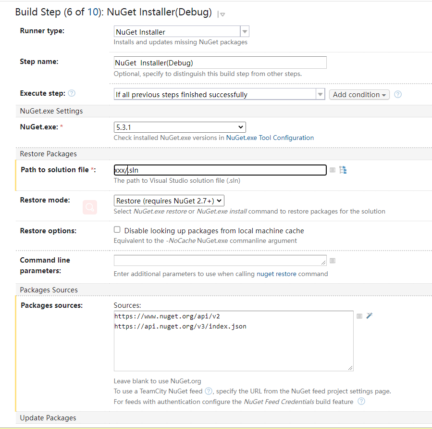Click the Update Packages section header
This screenshot has width=432, height=429.
click(47, 418)
